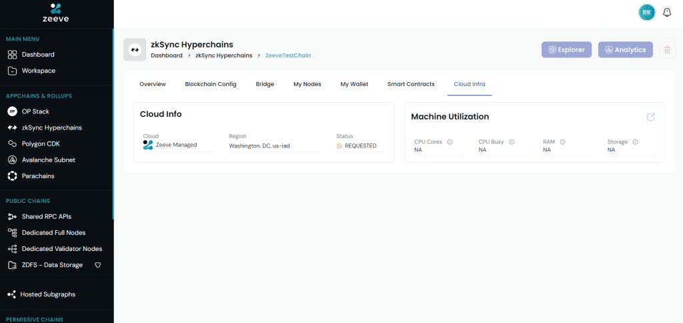Image resolution: width=683 pixels, height=323 pixels.
Task: Click the Polygon CDK icon
Action: 12,144
